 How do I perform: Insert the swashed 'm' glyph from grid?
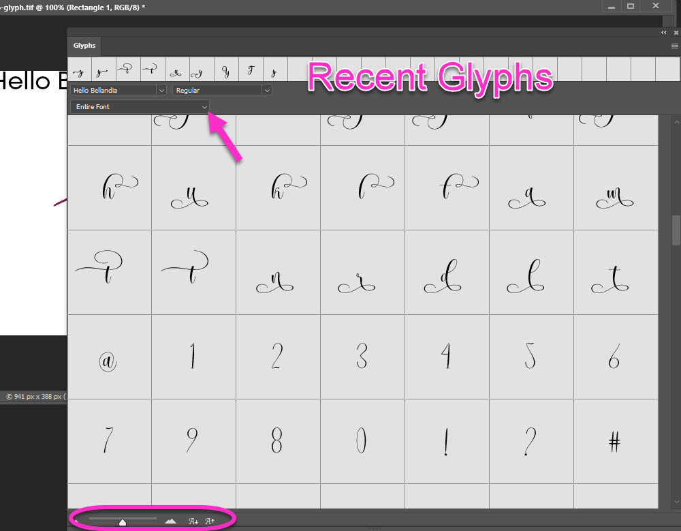pos(616,188)
